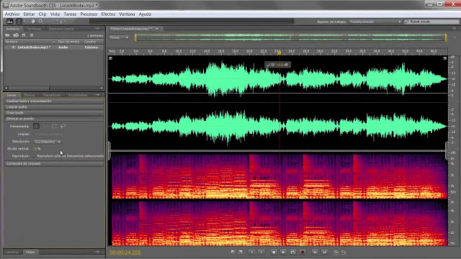Open the Editar menu
Screen dimensions: 461x259
[x=29, y=14]
